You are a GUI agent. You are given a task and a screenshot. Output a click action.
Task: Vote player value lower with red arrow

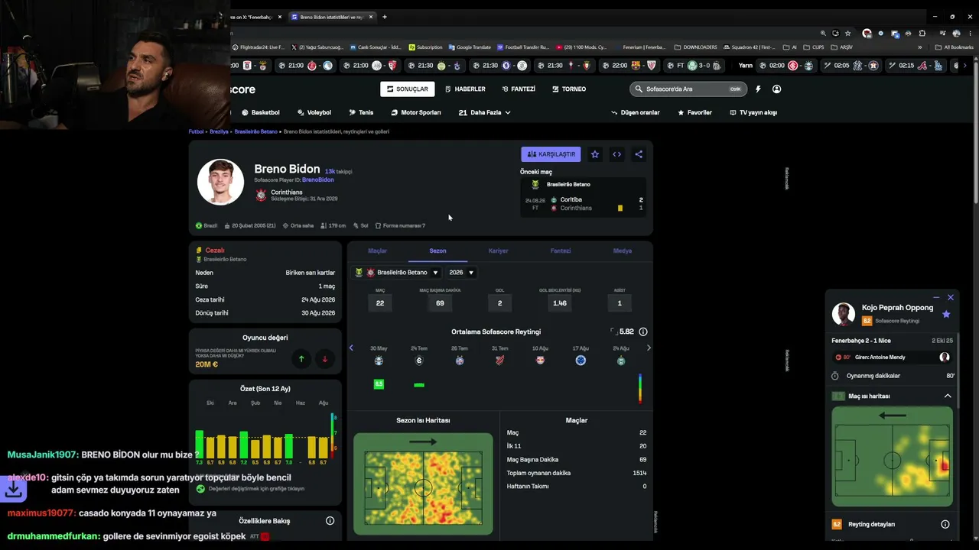tap(324, 359)
